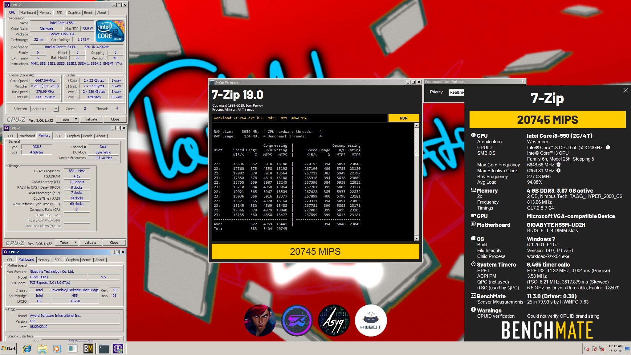The height and width of the screenshot is (355, 631).
Task: Click the DRAM Frequency value 831.1 MHz
Action: pos(77,171)
